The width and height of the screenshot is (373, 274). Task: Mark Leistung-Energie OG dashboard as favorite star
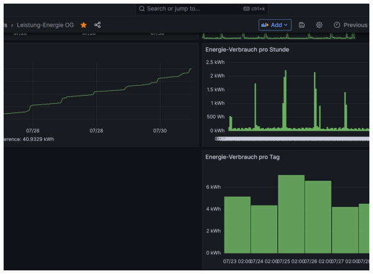[x=83, y=25]
